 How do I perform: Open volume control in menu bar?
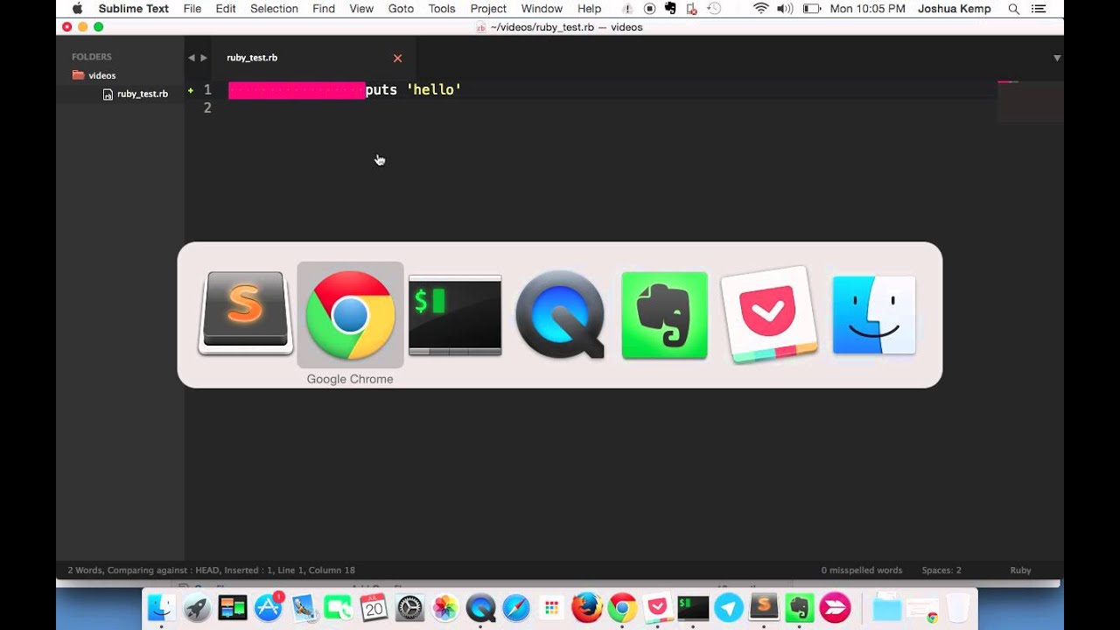pyautogui.click(x=785, y=9)
